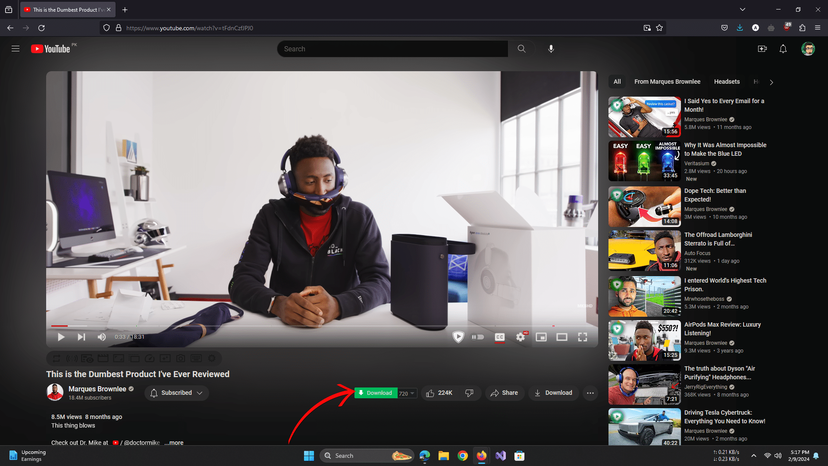Mute the video volume

coord(102,337)
